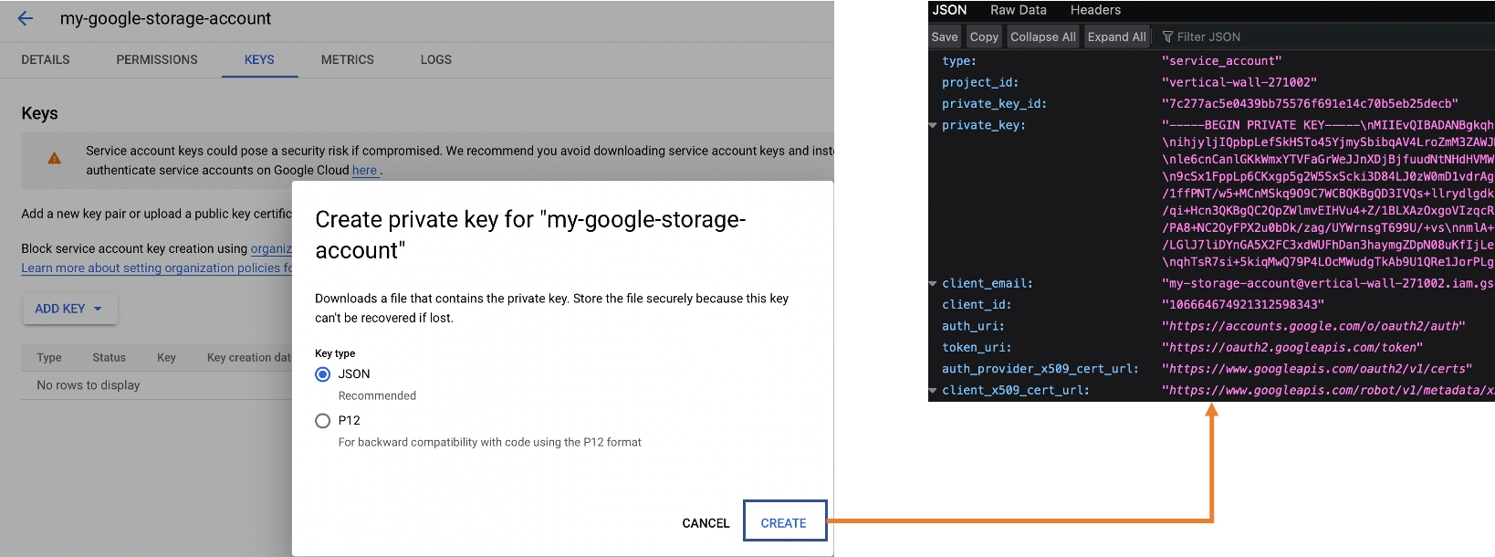Type in the Filter JSON field
This screenshot has height=557, width=1495.
(1278, 37)
